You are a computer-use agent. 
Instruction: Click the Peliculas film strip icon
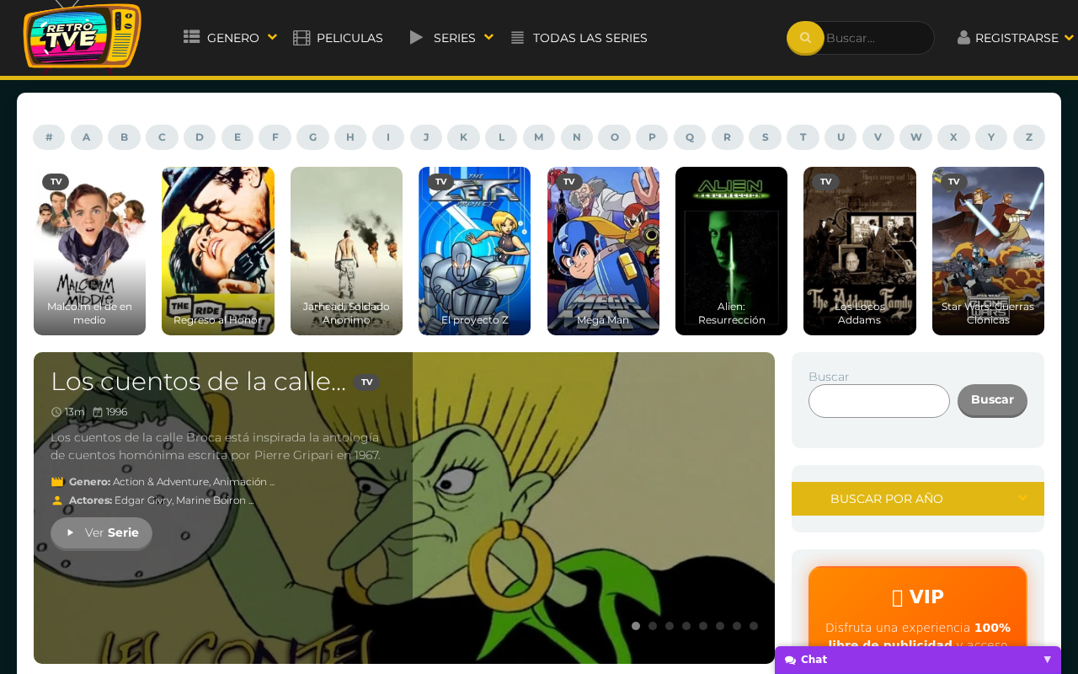click(x=302, y=38)
